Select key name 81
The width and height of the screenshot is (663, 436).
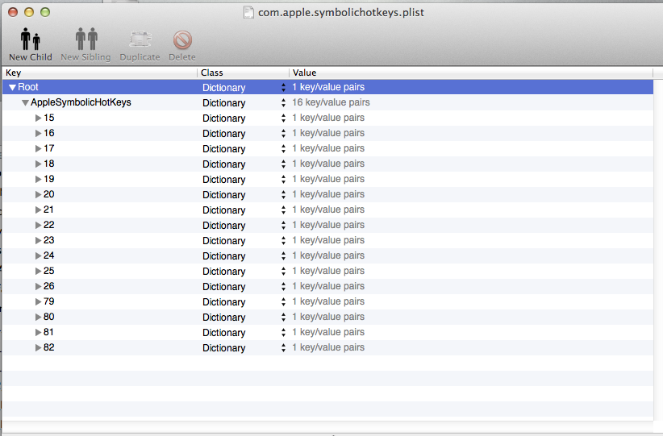coord(48,332)
